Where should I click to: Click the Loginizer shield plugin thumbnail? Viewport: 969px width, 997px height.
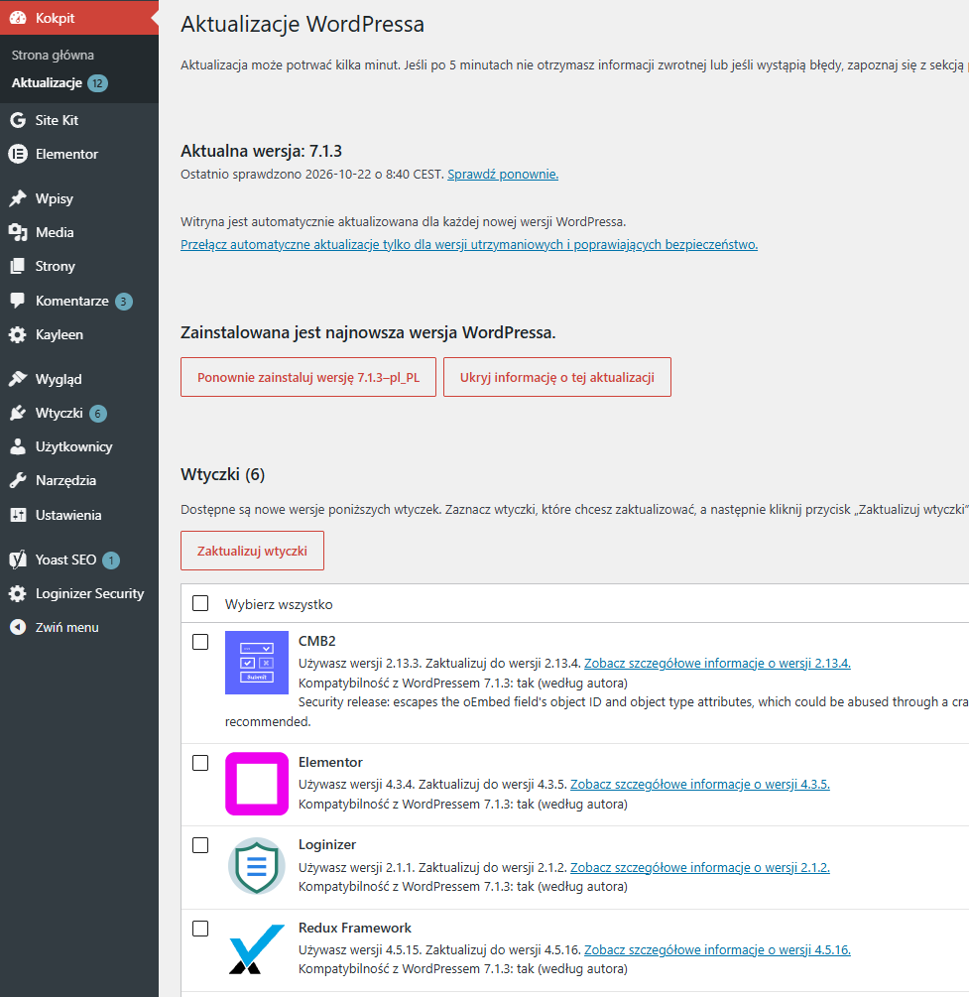(x=257, y=866)
